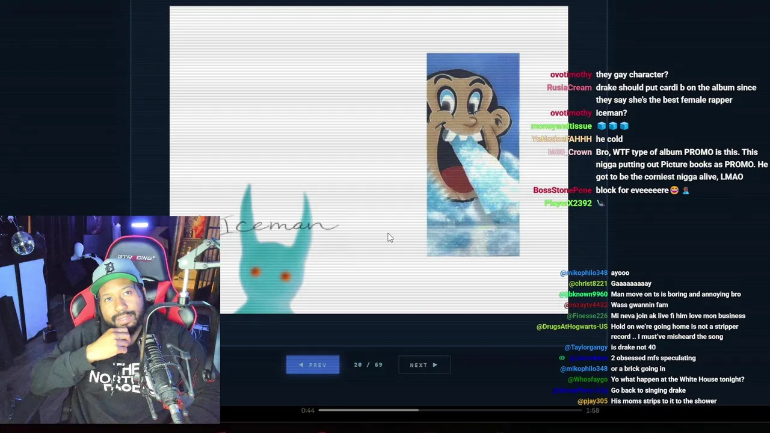Viewport: 770px width, 433px height.
Task: Open ovotimothy's profile beside 'iceman?'
Action: coord(571,113)
